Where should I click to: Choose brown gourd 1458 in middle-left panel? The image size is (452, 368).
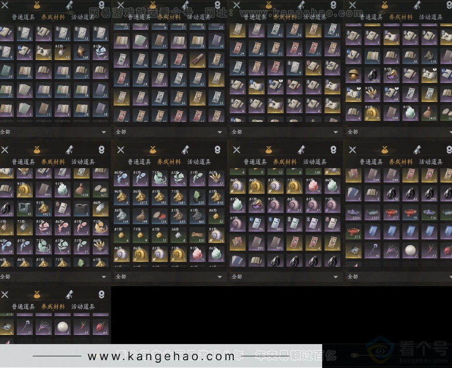pos(82,189)
